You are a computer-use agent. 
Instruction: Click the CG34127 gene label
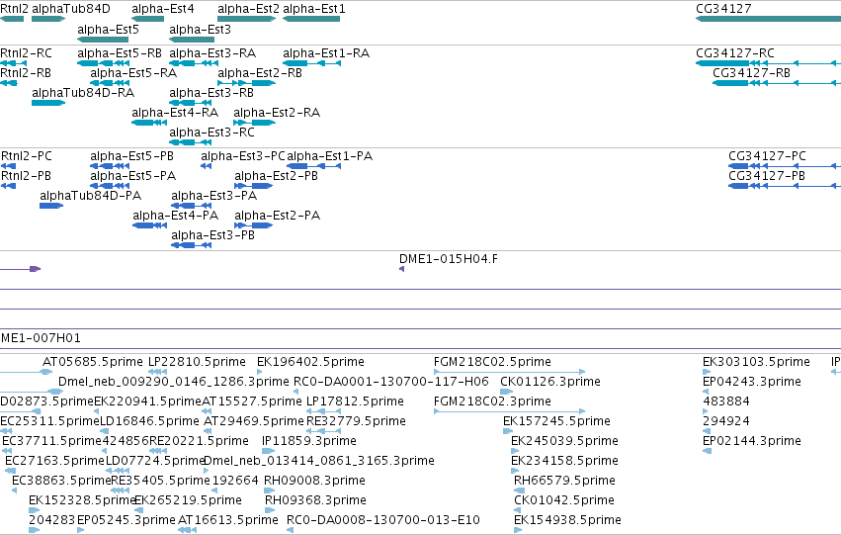click(x=723, y=9)
